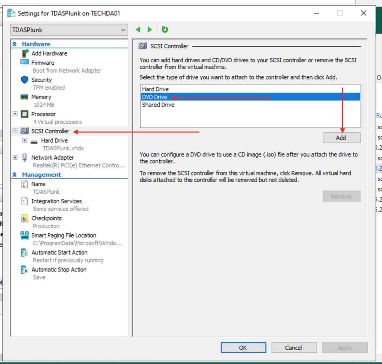Open Integration Services settings

pos(56,201)
